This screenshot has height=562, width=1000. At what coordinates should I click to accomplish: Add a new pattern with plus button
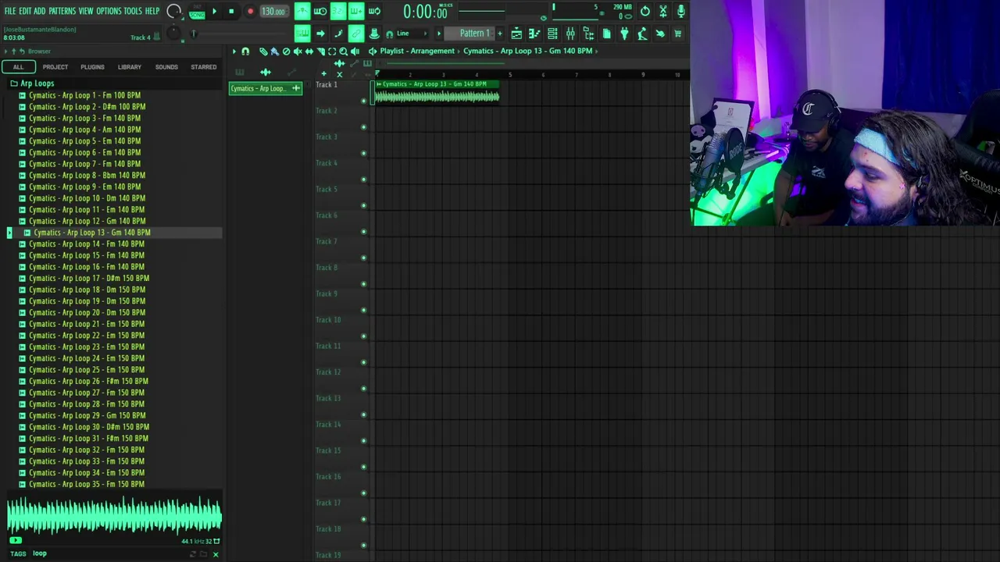[500, 34]
